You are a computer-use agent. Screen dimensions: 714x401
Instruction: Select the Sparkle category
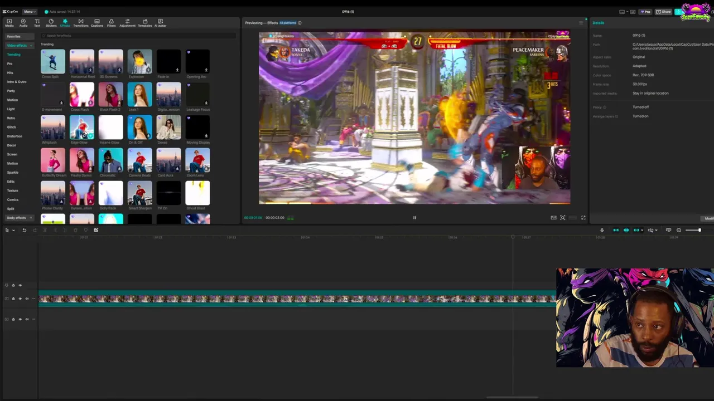coord(13,172)
